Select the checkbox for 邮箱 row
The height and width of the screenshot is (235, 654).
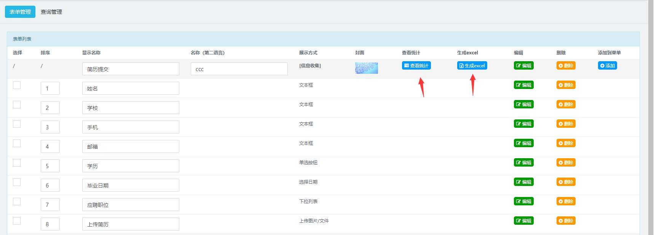coord(17,143)
